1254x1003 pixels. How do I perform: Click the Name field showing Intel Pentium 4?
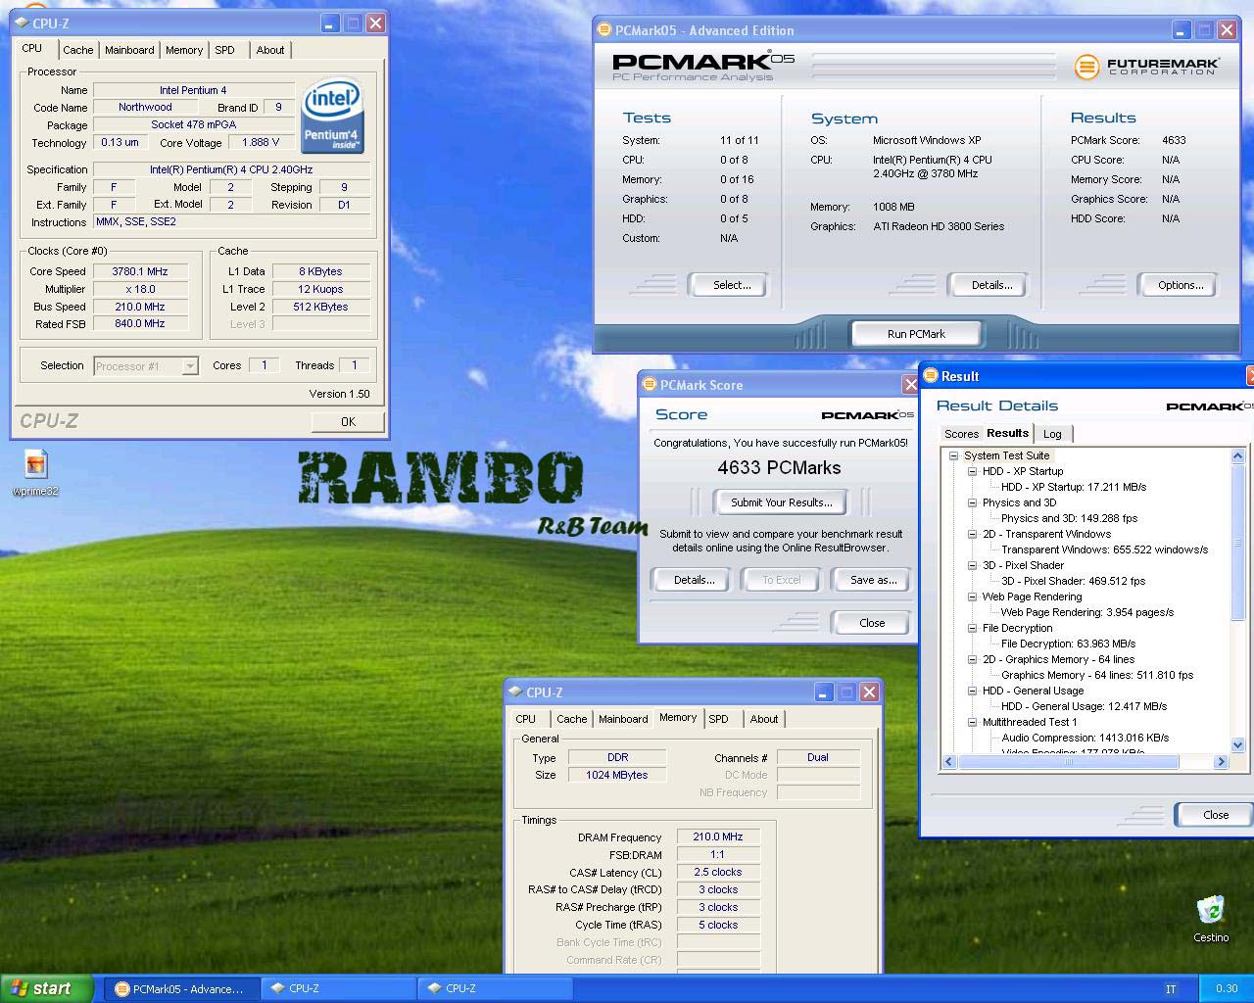click(x=194, y=90)
